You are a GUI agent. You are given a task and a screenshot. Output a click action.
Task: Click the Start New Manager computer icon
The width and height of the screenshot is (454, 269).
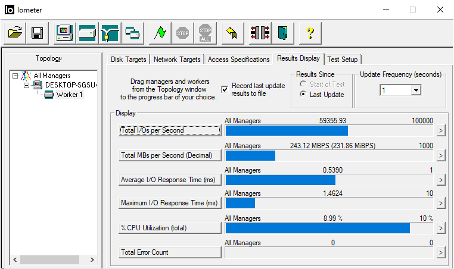pyautogui.click(x=64, y=33)
